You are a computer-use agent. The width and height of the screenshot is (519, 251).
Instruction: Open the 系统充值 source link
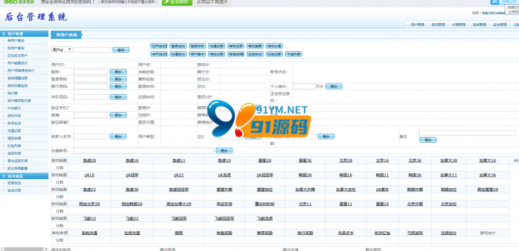(89, 233)
